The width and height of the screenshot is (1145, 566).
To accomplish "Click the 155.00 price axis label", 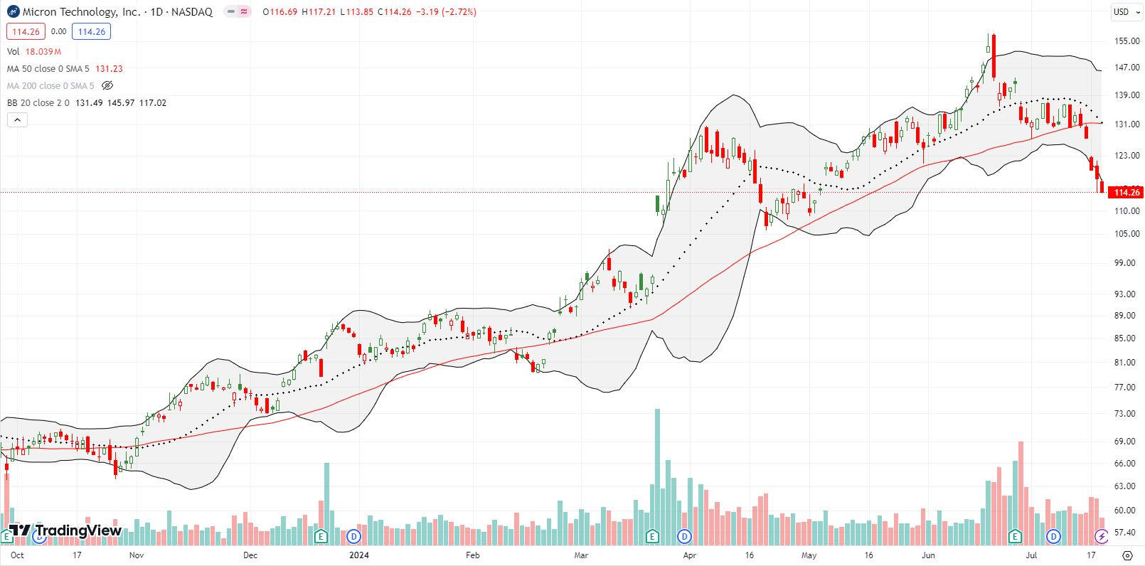I will tap(1127, 41).
